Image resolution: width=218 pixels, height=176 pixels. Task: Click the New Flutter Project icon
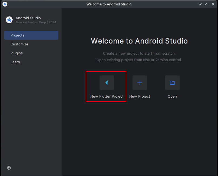(107, 83)
